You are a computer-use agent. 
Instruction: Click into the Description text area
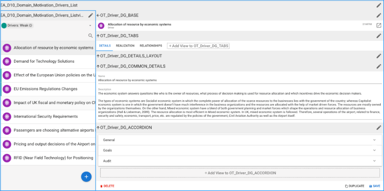click(x=240, y=105)
